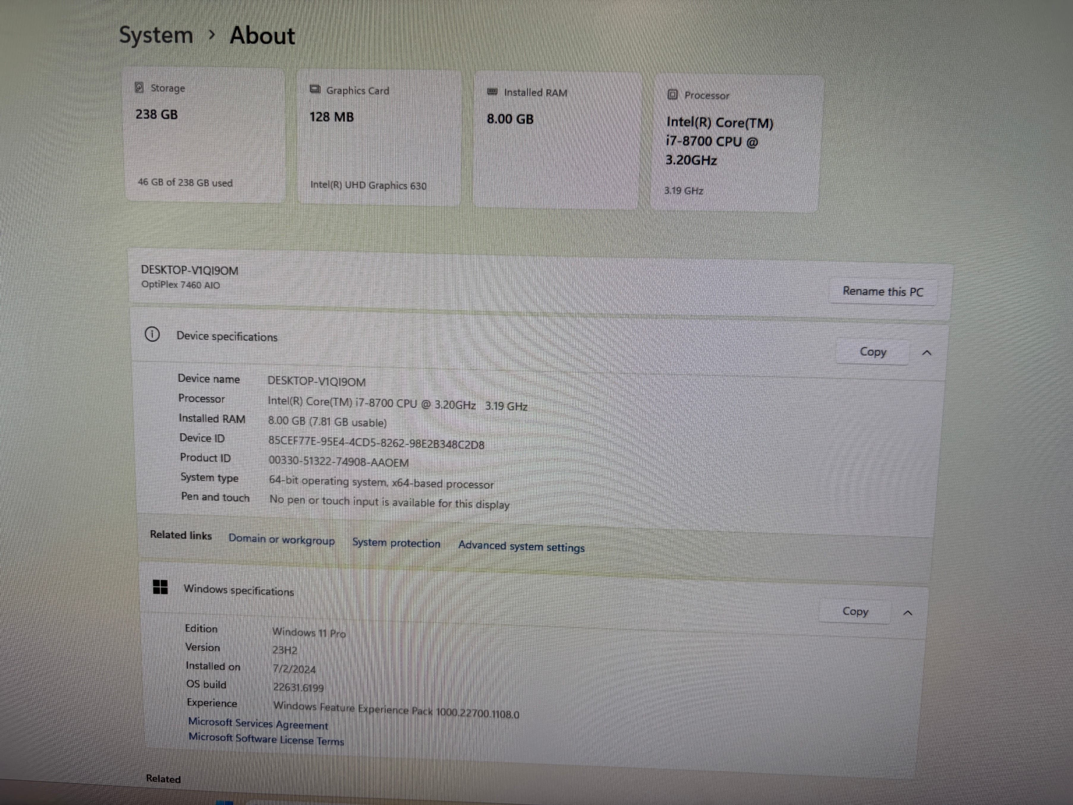
Task: Click the Graphics Card icon
Action: pos(315,89)
